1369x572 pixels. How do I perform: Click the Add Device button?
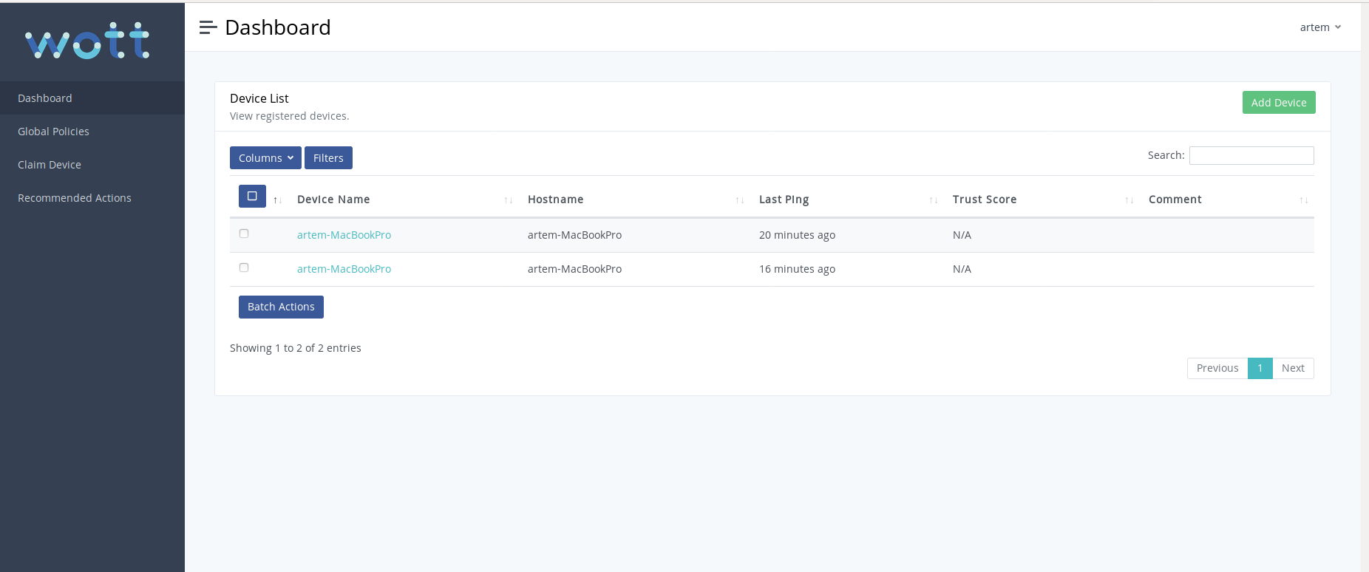(1279, 103)
